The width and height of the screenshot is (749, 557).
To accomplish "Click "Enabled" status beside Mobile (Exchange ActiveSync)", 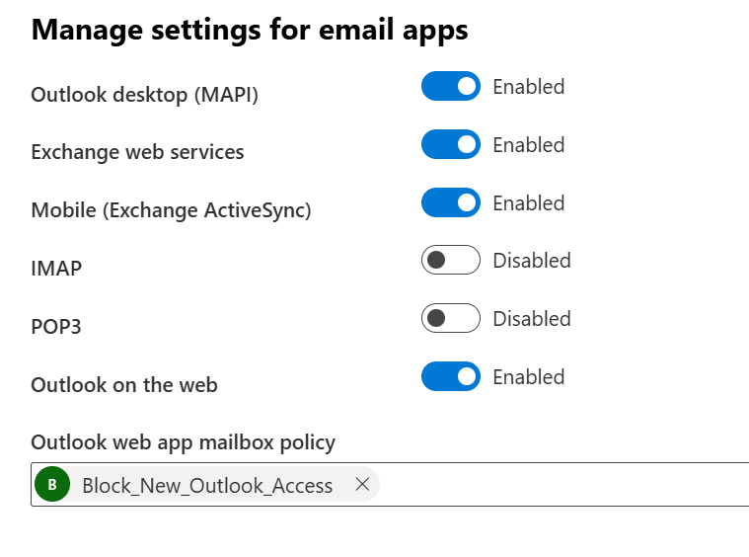I will click(x=529, y=203).
